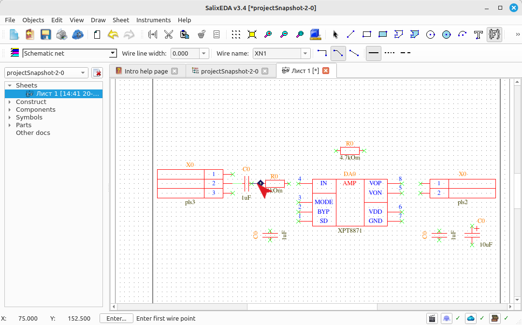Screen dimensions: 522x325
Task: Switch to the projectSnapshot-2-0 tab
Action: [x=230, y=71]
